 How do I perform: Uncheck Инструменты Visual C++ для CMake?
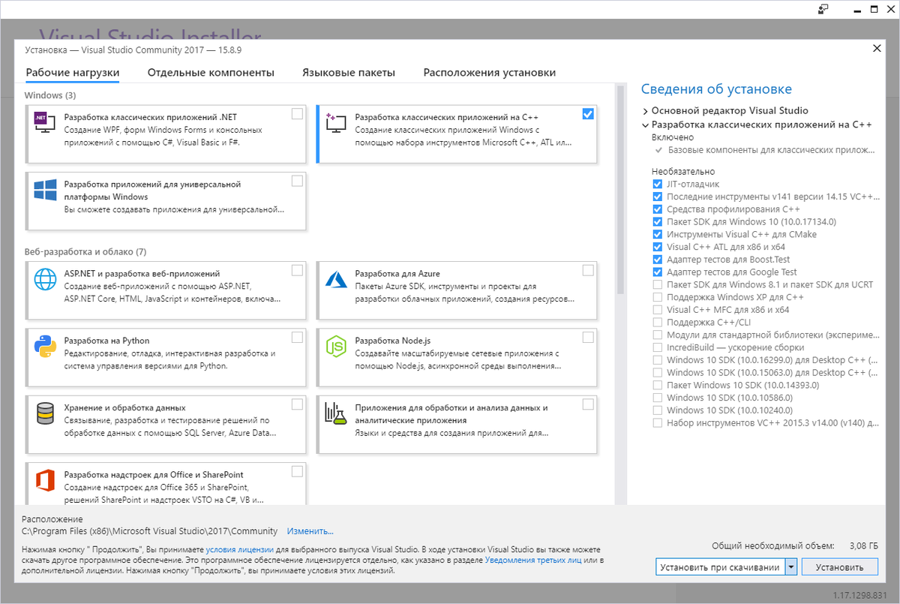[658, 234]
